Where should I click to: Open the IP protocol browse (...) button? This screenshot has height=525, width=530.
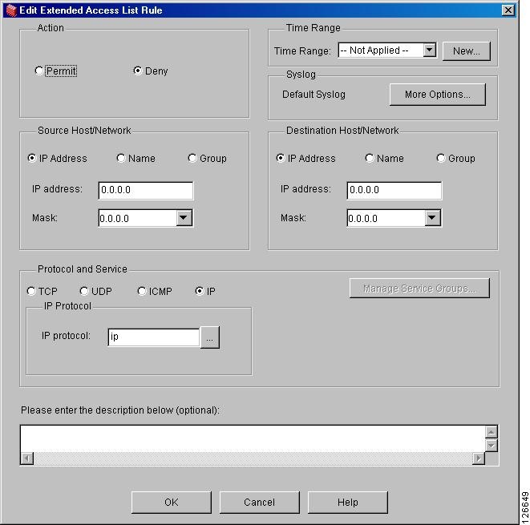[209, 337]
